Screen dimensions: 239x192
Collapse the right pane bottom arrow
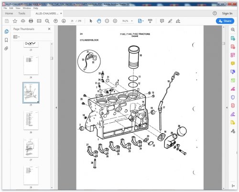coord(233,186)
